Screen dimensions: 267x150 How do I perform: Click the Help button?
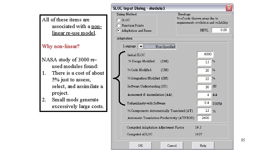point(203,146)
